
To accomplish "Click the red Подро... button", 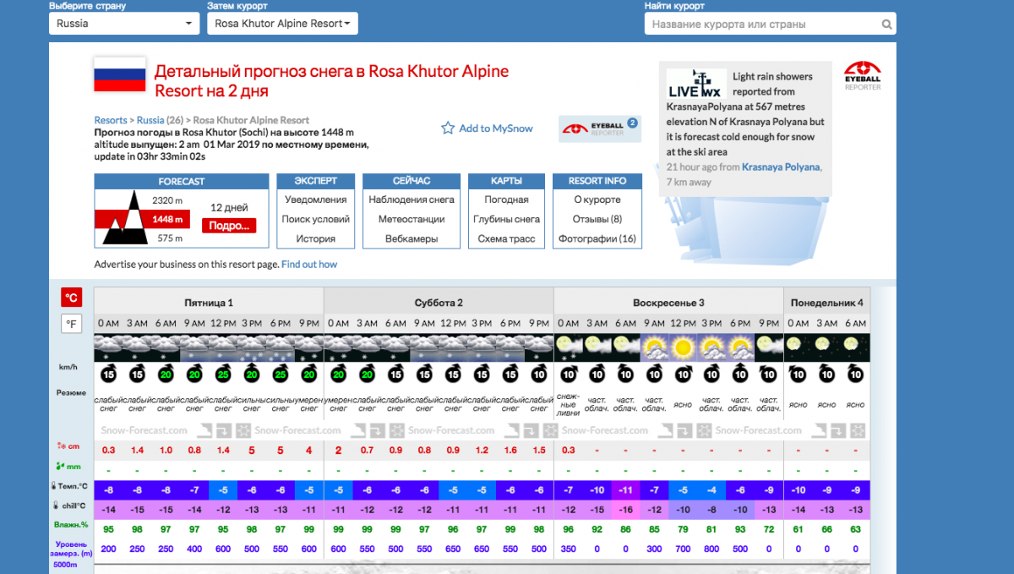I will pos(228,226).
